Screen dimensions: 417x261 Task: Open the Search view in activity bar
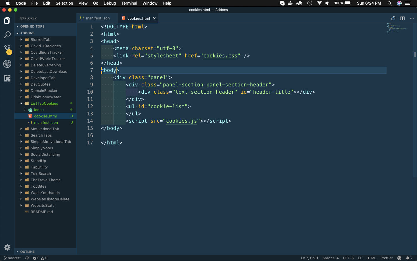click(7, 35)
